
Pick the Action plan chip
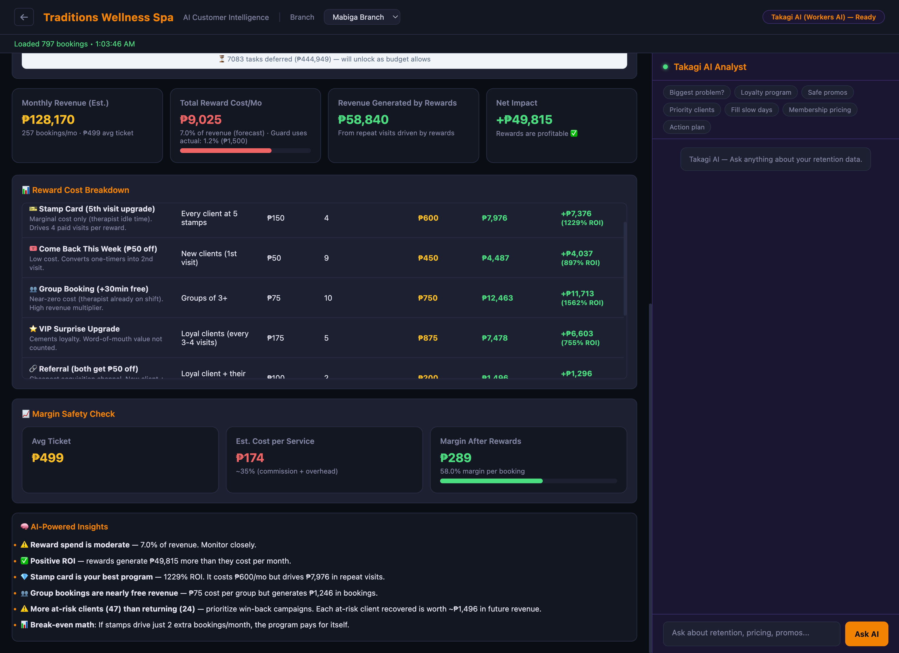pos(687,127)
